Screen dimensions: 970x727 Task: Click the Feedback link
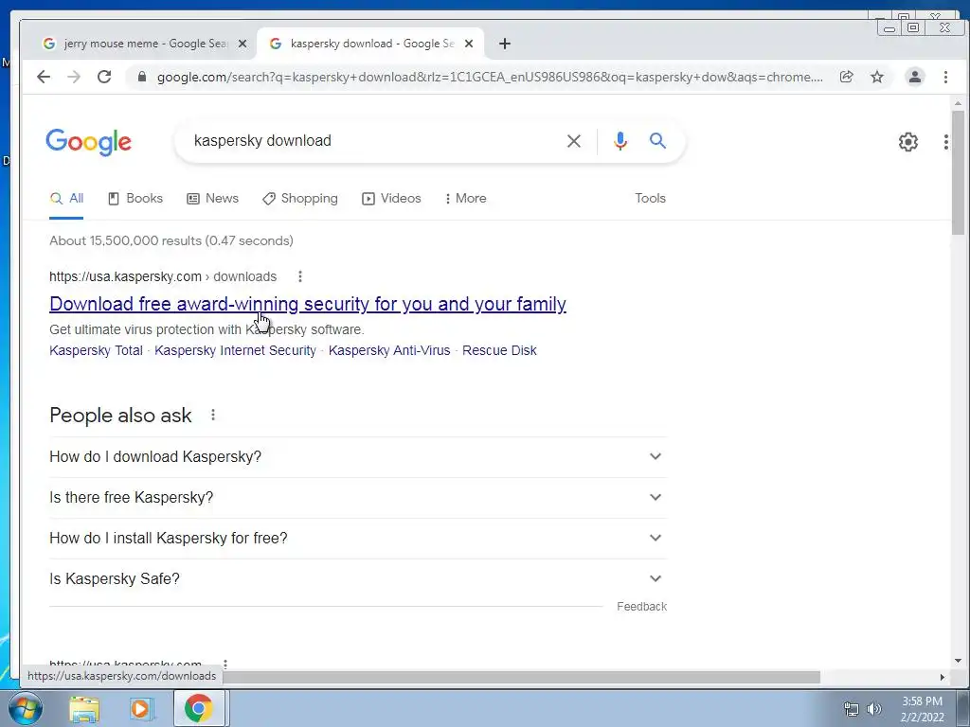[641, 607]
